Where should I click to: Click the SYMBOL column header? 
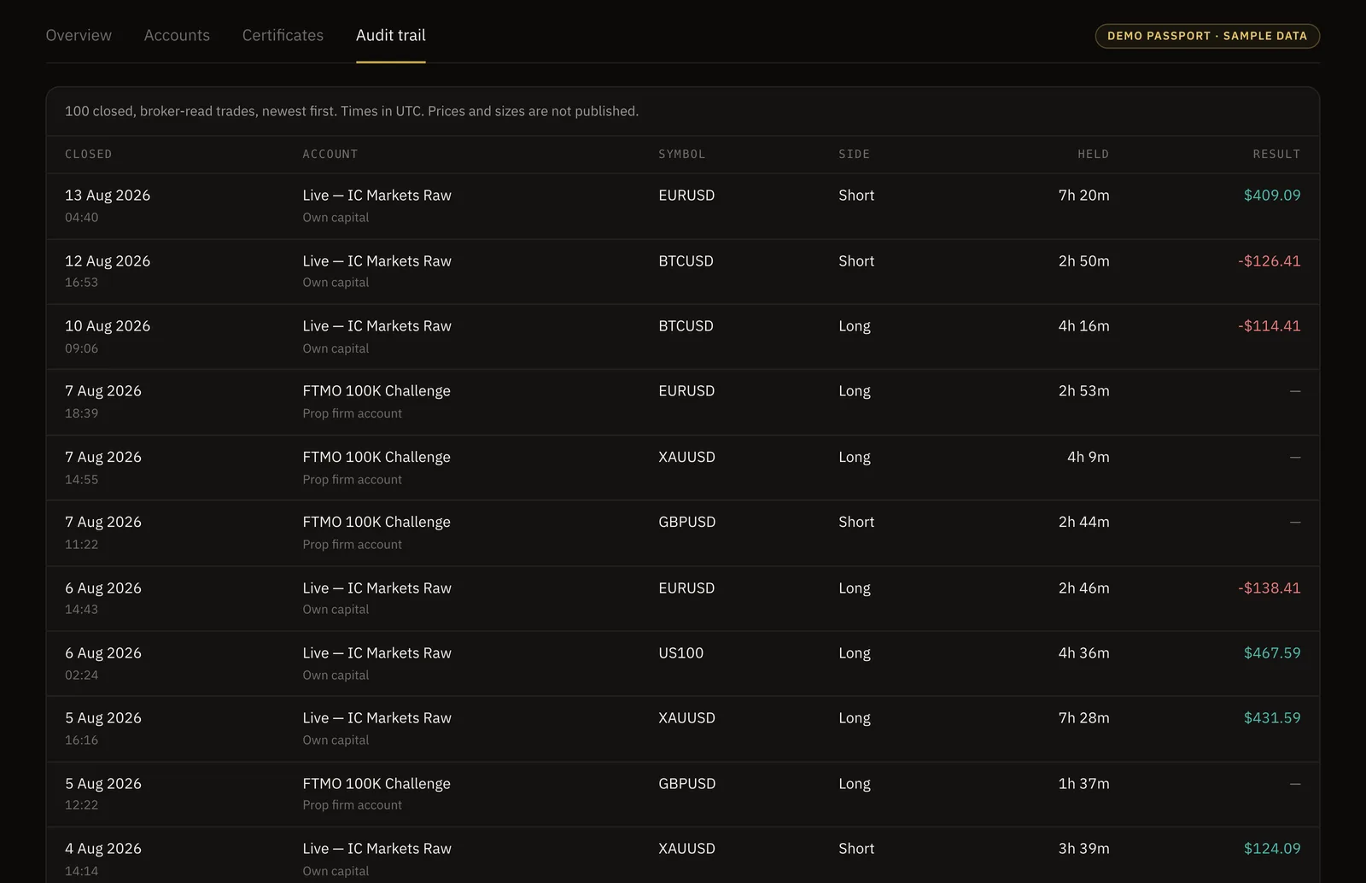pyautogui.click(x=682, y=155)
